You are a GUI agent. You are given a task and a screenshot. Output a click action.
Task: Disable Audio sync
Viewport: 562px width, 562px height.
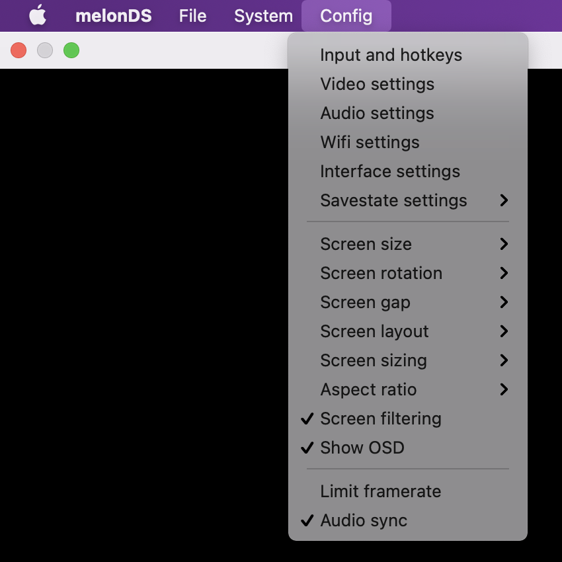click(364, 520)
